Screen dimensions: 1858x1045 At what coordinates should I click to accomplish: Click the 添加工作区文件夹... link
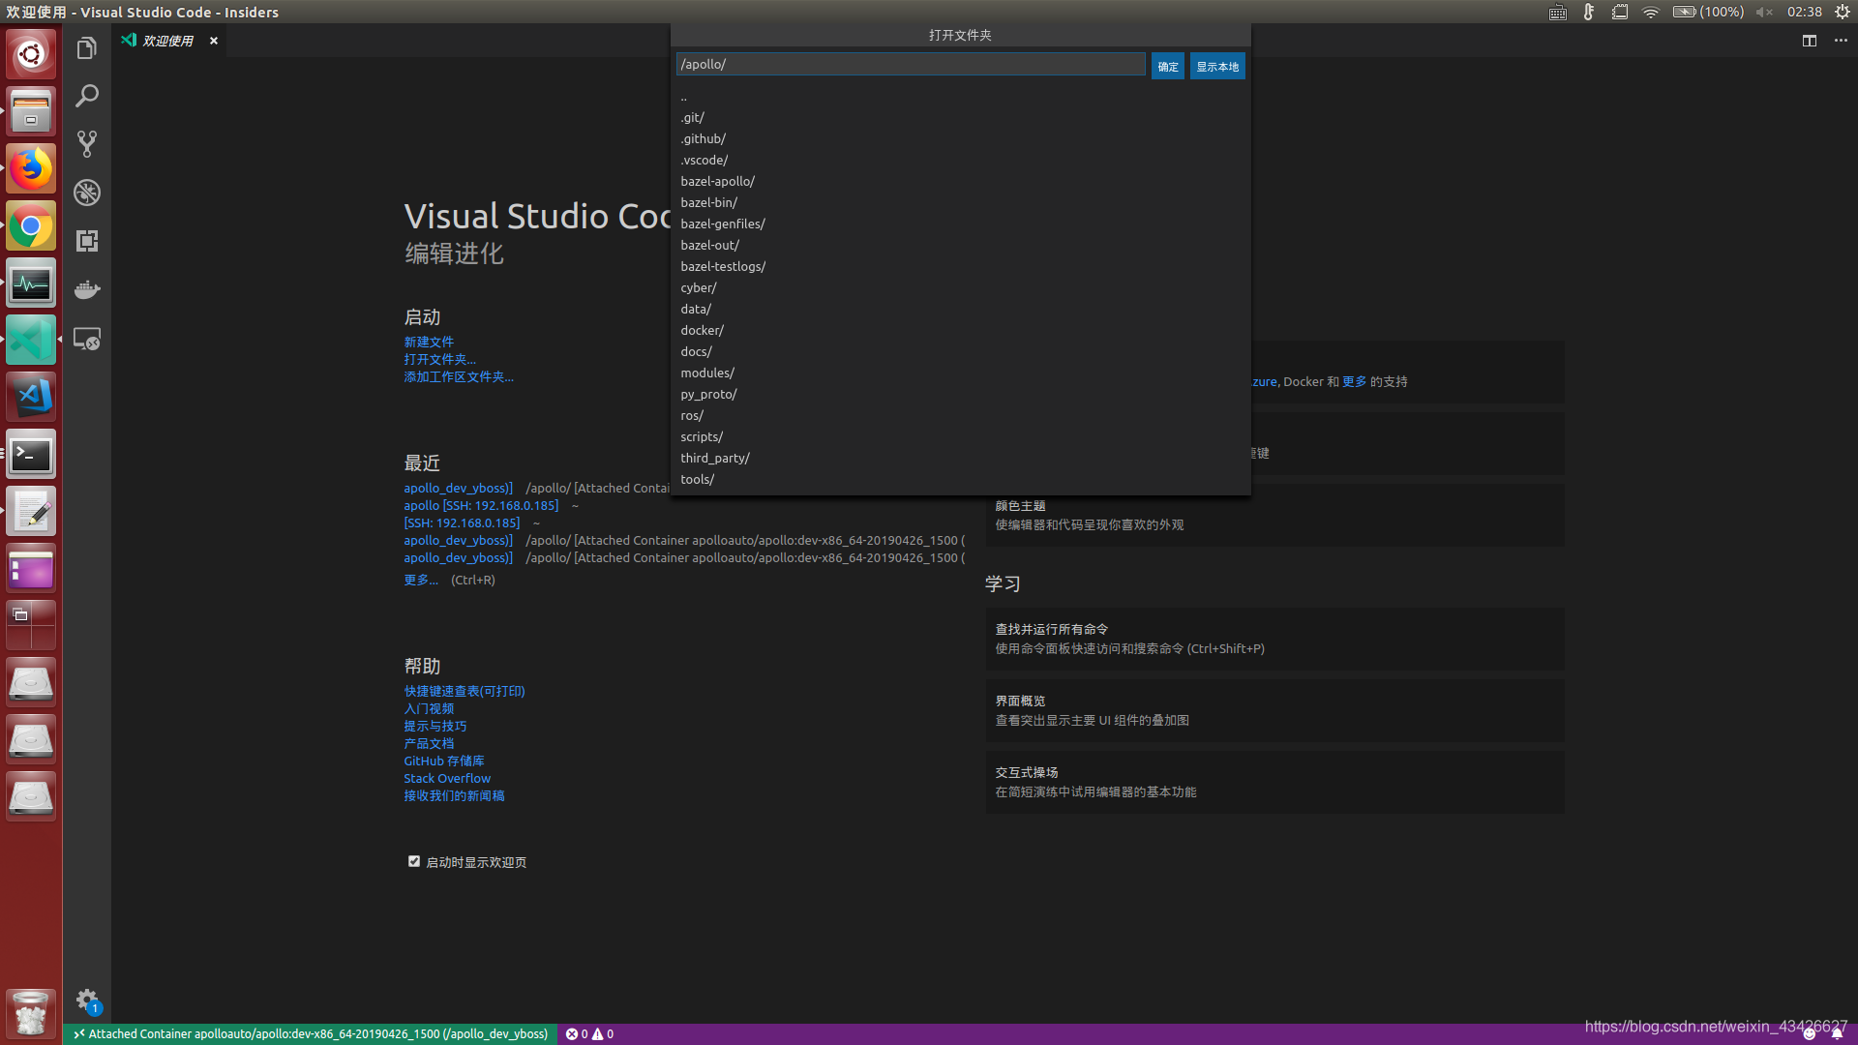coord(459,377)
